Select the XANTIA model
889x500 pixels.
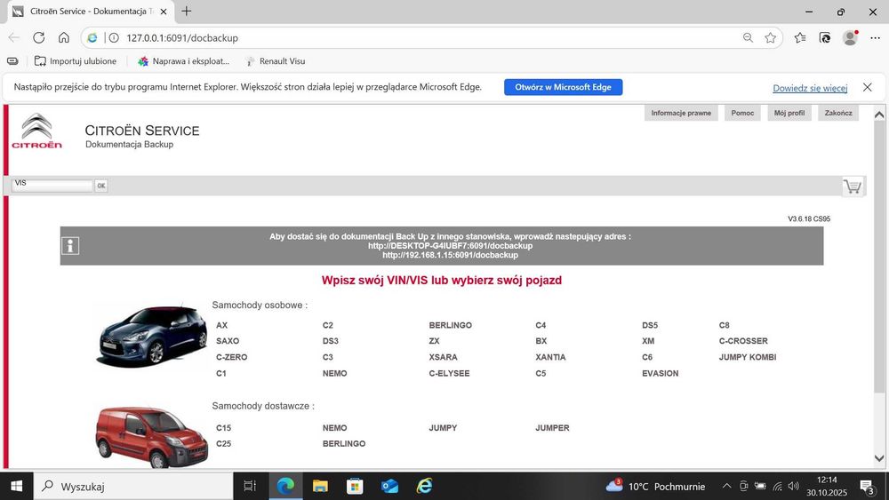[x=550, y=357]
